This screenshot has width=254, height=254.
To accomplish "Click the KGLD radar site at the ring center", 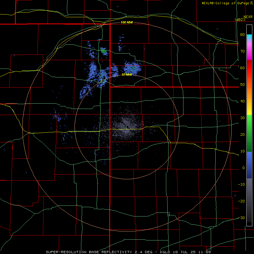I will pos(127,127).
